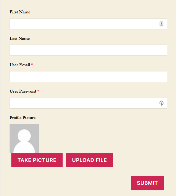Click the User Password label text
The height and width of the screenshot is (196, 176).
(23, 91)
